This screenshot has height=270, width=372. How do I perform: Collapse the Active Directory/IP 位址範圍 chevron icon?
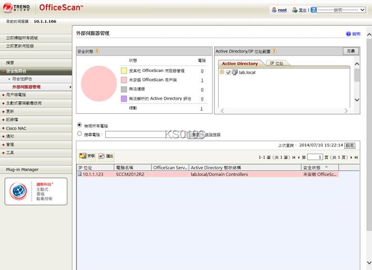274,51
